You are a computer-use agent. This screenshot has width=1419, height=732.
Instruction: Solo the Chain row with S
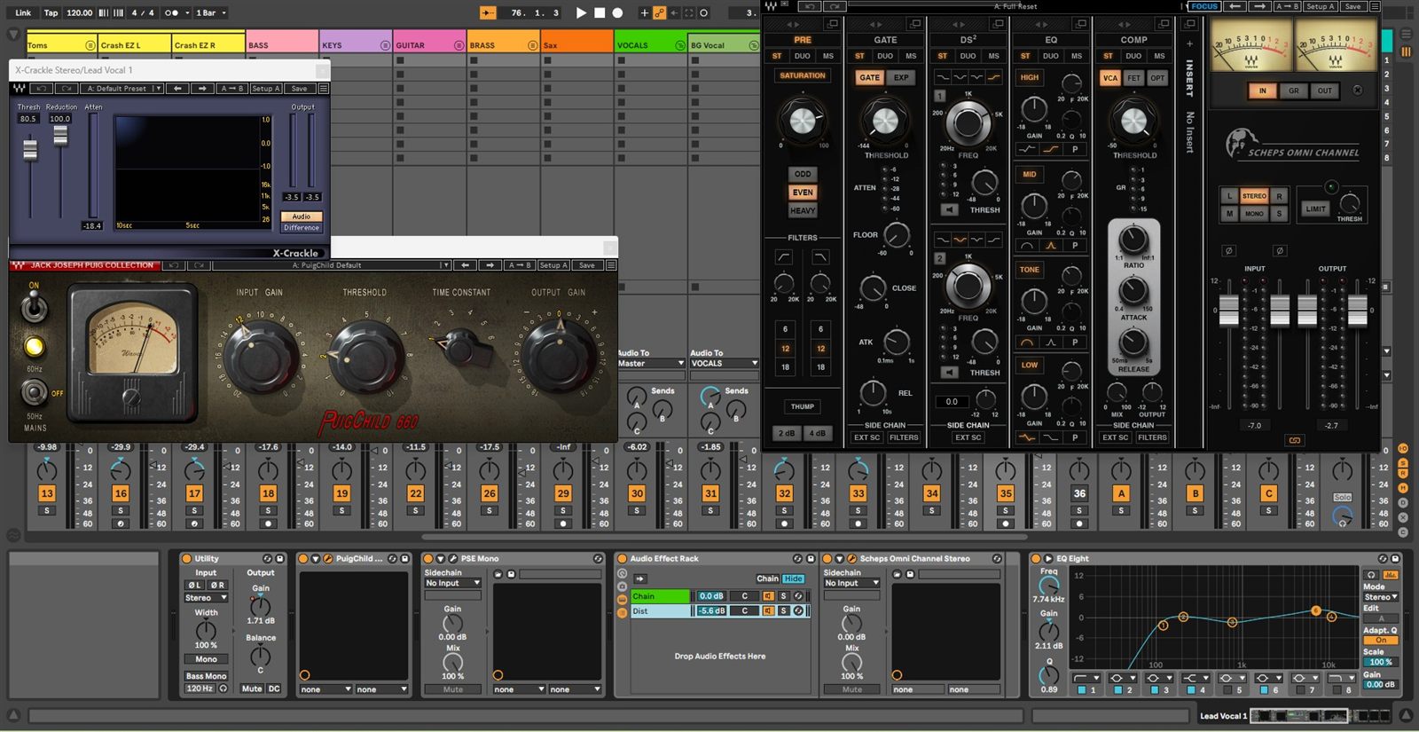point(783,596)
